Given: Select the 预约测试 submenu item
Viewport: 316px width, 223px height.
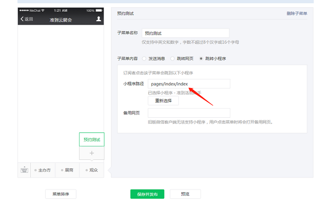Looking at the screenshot, I should (92, 139).
